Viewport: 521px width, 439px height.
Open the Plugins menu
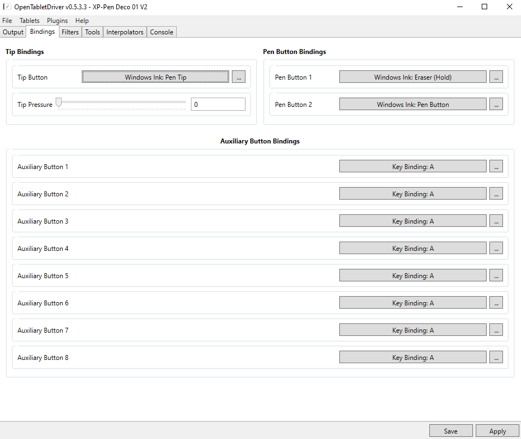(57, 21)
